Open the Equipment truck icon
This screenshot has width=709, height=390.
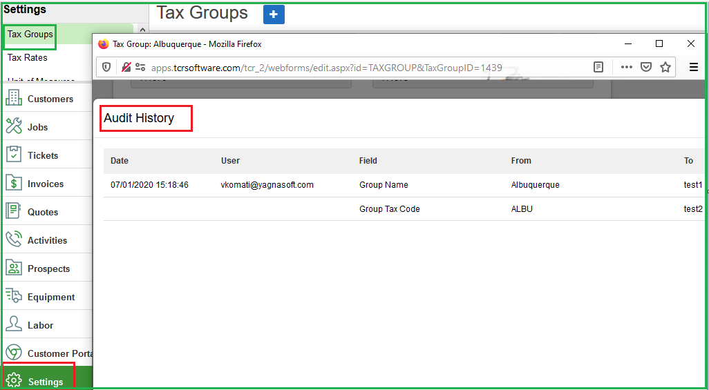pyautogui.click(x=14, y=297)
